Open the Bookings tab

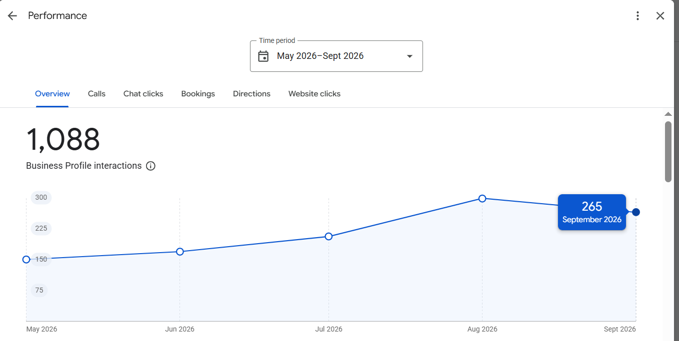198,94
